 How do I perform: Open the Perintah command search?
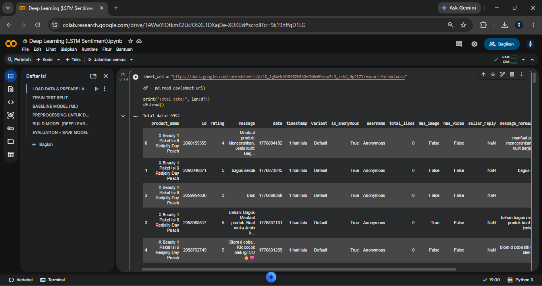(19, 60)
